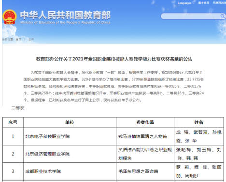Viewport: 226px width, 182px height.
Task: Select cell 毛泽东思想之革命篇
Action: click(145, 171)
